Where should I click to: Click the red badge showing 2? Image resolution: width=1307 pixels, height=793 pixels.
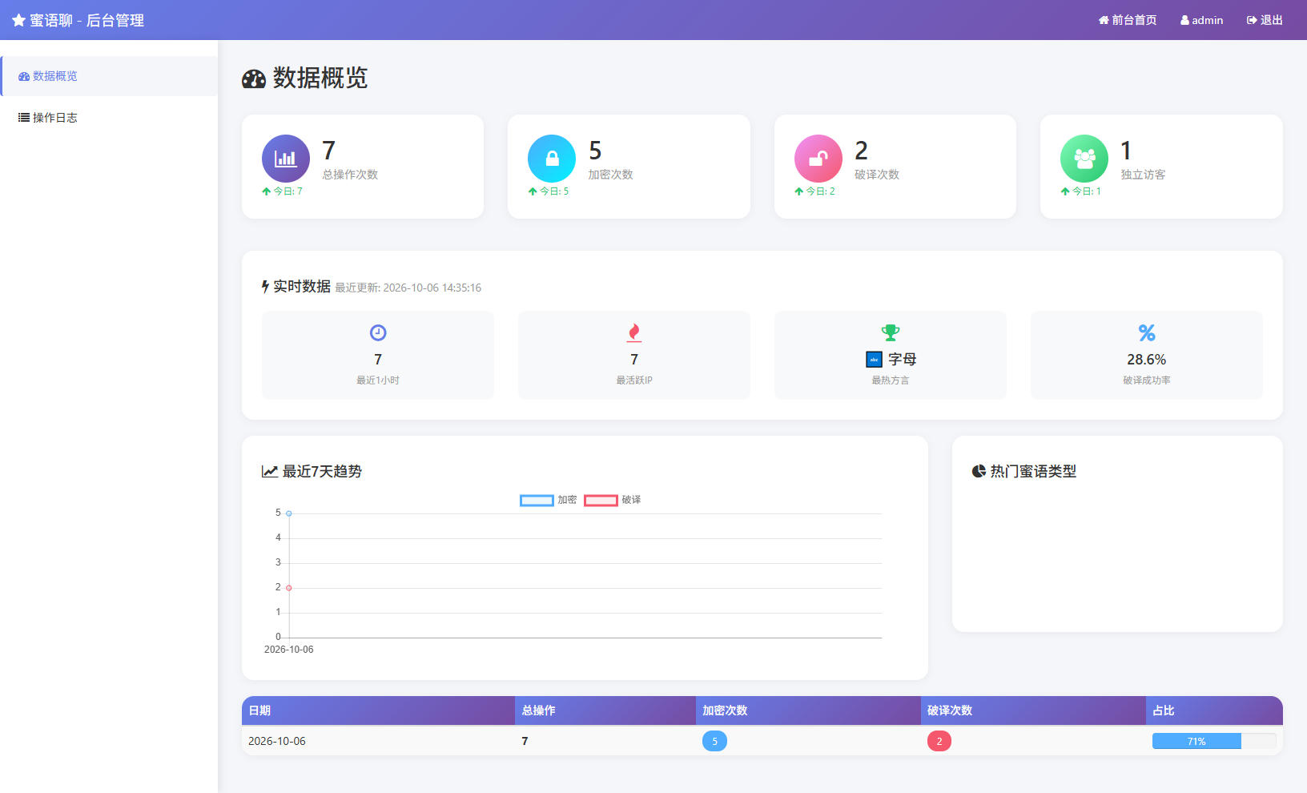tap(939, 741)
